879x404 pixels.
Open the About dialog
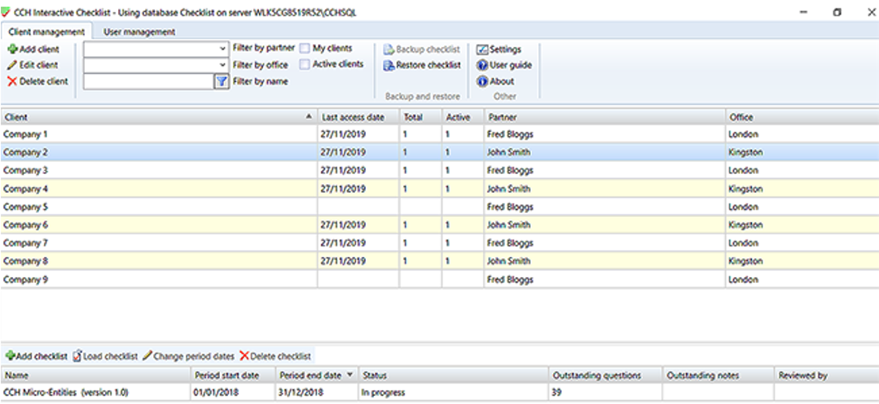pos(495,81)
